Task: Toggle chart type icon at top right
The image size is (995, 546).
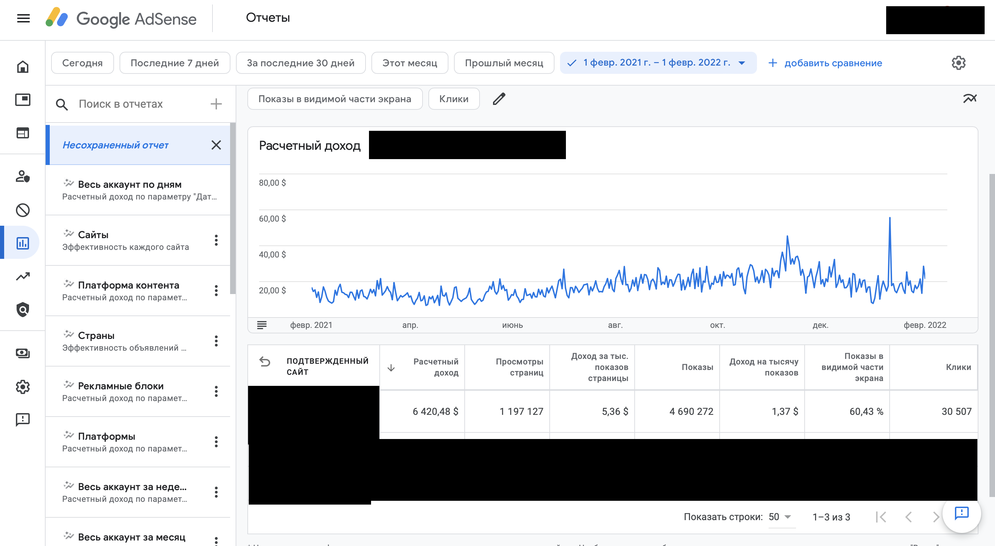Action: tap(969, 99)
